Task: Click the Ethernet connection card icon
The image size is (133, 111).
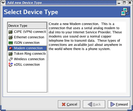Action: (11, 37)
